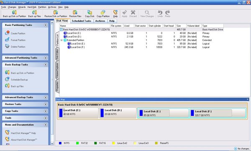
Task: Click the Redo toolbar icon
Action: [x=167, y=13]
